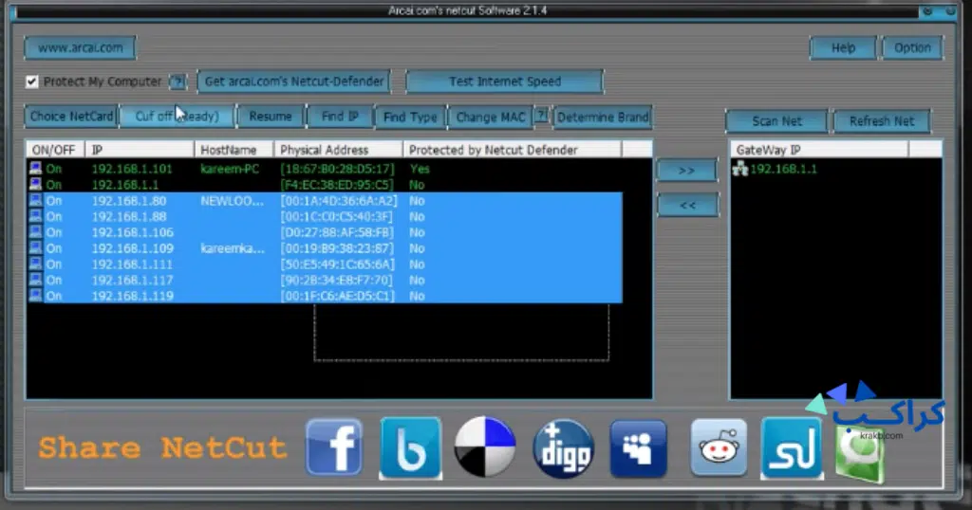Open www.arcai.com link button

point(80,47)
